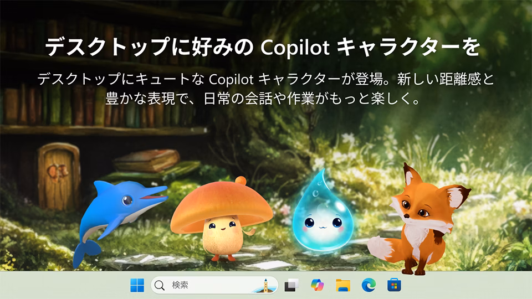Click the heading デスクトップに好みの Copilot キャラクターを
The image size is (532, 299).
[263, 47]
